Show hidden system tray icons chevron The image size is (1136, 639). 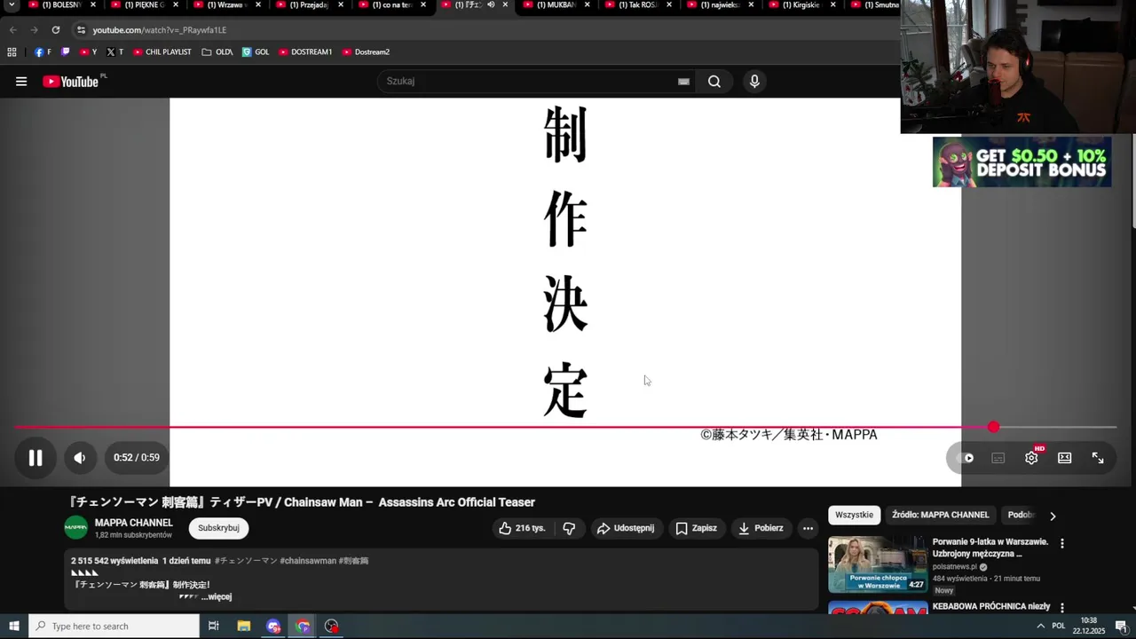coord(1040,626)
